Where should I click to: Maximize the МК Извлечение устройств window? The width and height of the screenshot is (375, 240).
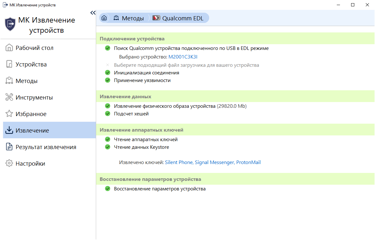(x=353, y=5)
